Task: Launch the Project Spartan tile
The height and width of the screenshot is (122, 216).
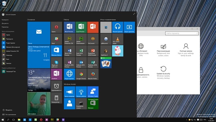Action: coord(69,74)
